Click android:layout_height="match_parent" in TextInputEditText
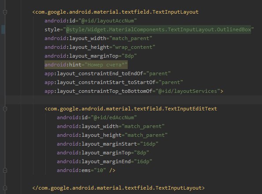 click(112, 135)
